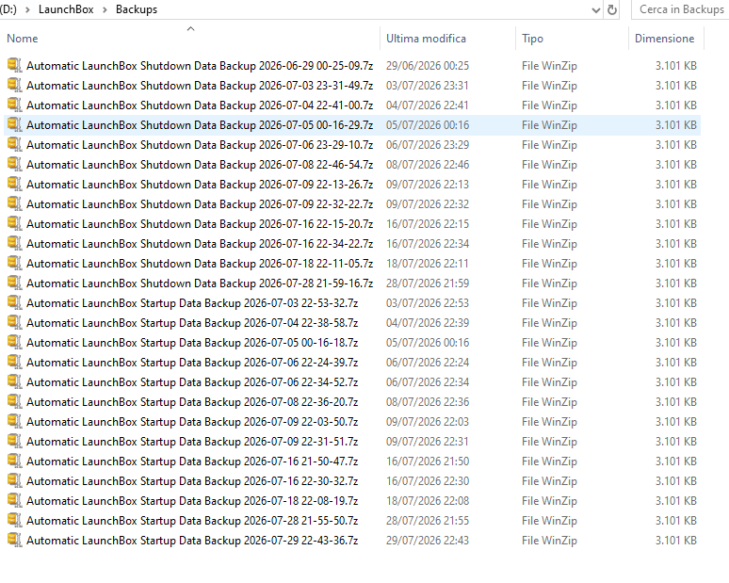Select file name Shutdown Data Backup 2026-06-29 00-25-09.7z
Image resolution: width=729 pixels, height=583 pixels.
[x=200, y=66]
